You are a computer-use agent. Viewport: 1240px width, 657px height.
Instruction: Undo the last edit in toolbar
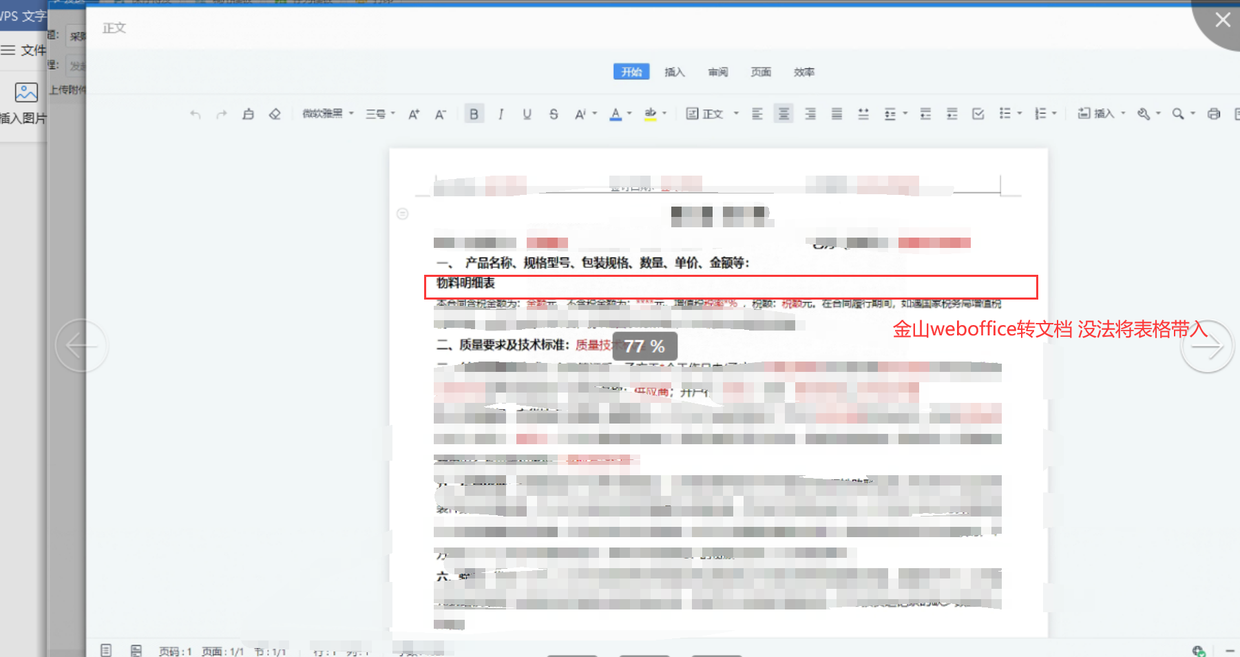pos(196,114)
